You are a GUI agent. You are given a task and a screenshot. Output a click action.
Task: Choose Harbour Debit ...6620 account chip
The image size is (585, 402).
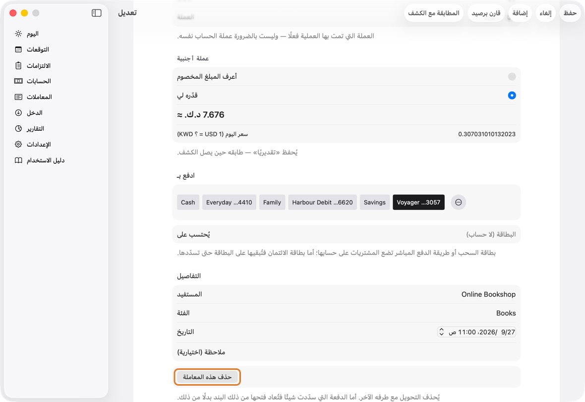[x=322, y=202]
